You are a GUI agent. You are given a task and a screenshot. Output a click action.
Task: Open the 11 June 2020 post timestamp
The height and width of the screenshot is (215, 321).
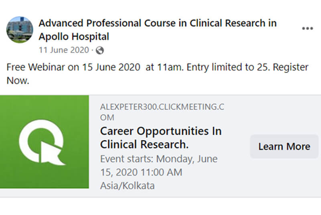tap(64, 50)
